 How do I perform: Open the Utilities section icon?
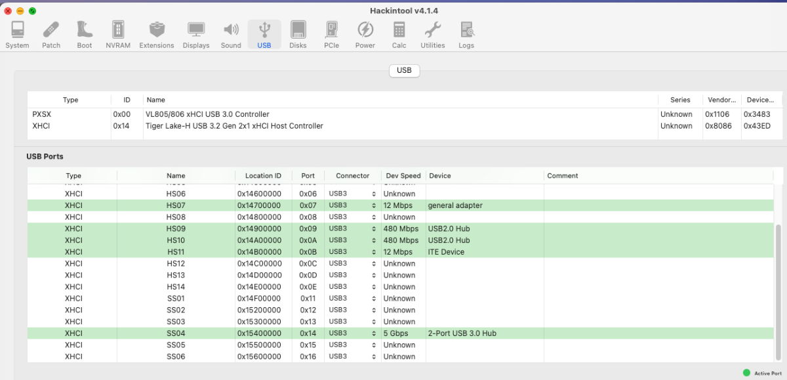click(x=433, y=34)
